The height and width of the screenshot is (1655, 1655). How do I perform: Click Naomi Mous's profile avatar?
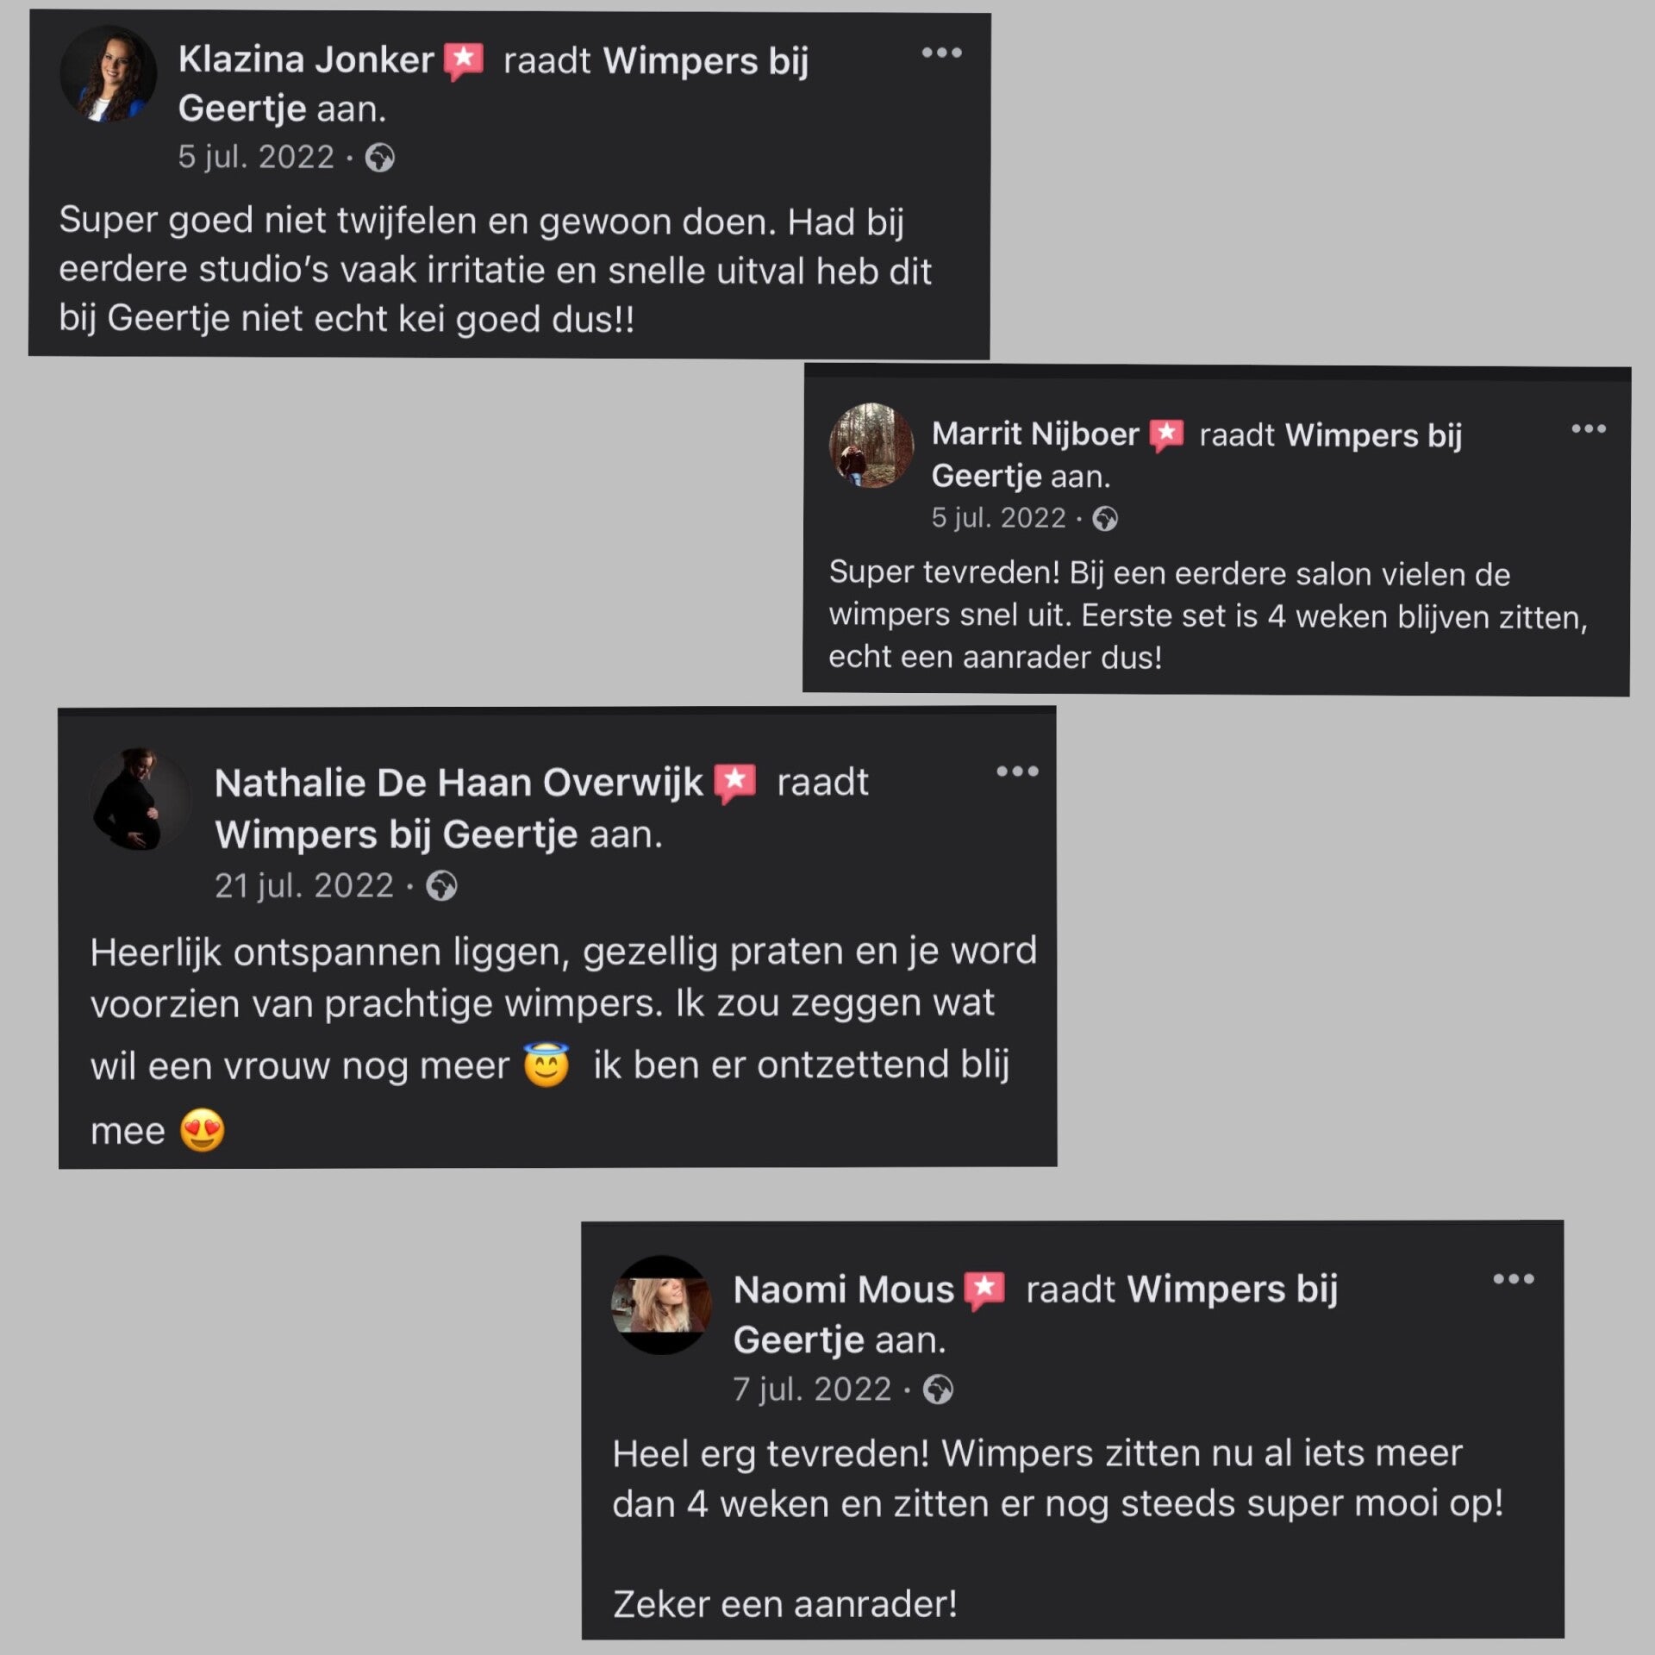click(661, 1305)
